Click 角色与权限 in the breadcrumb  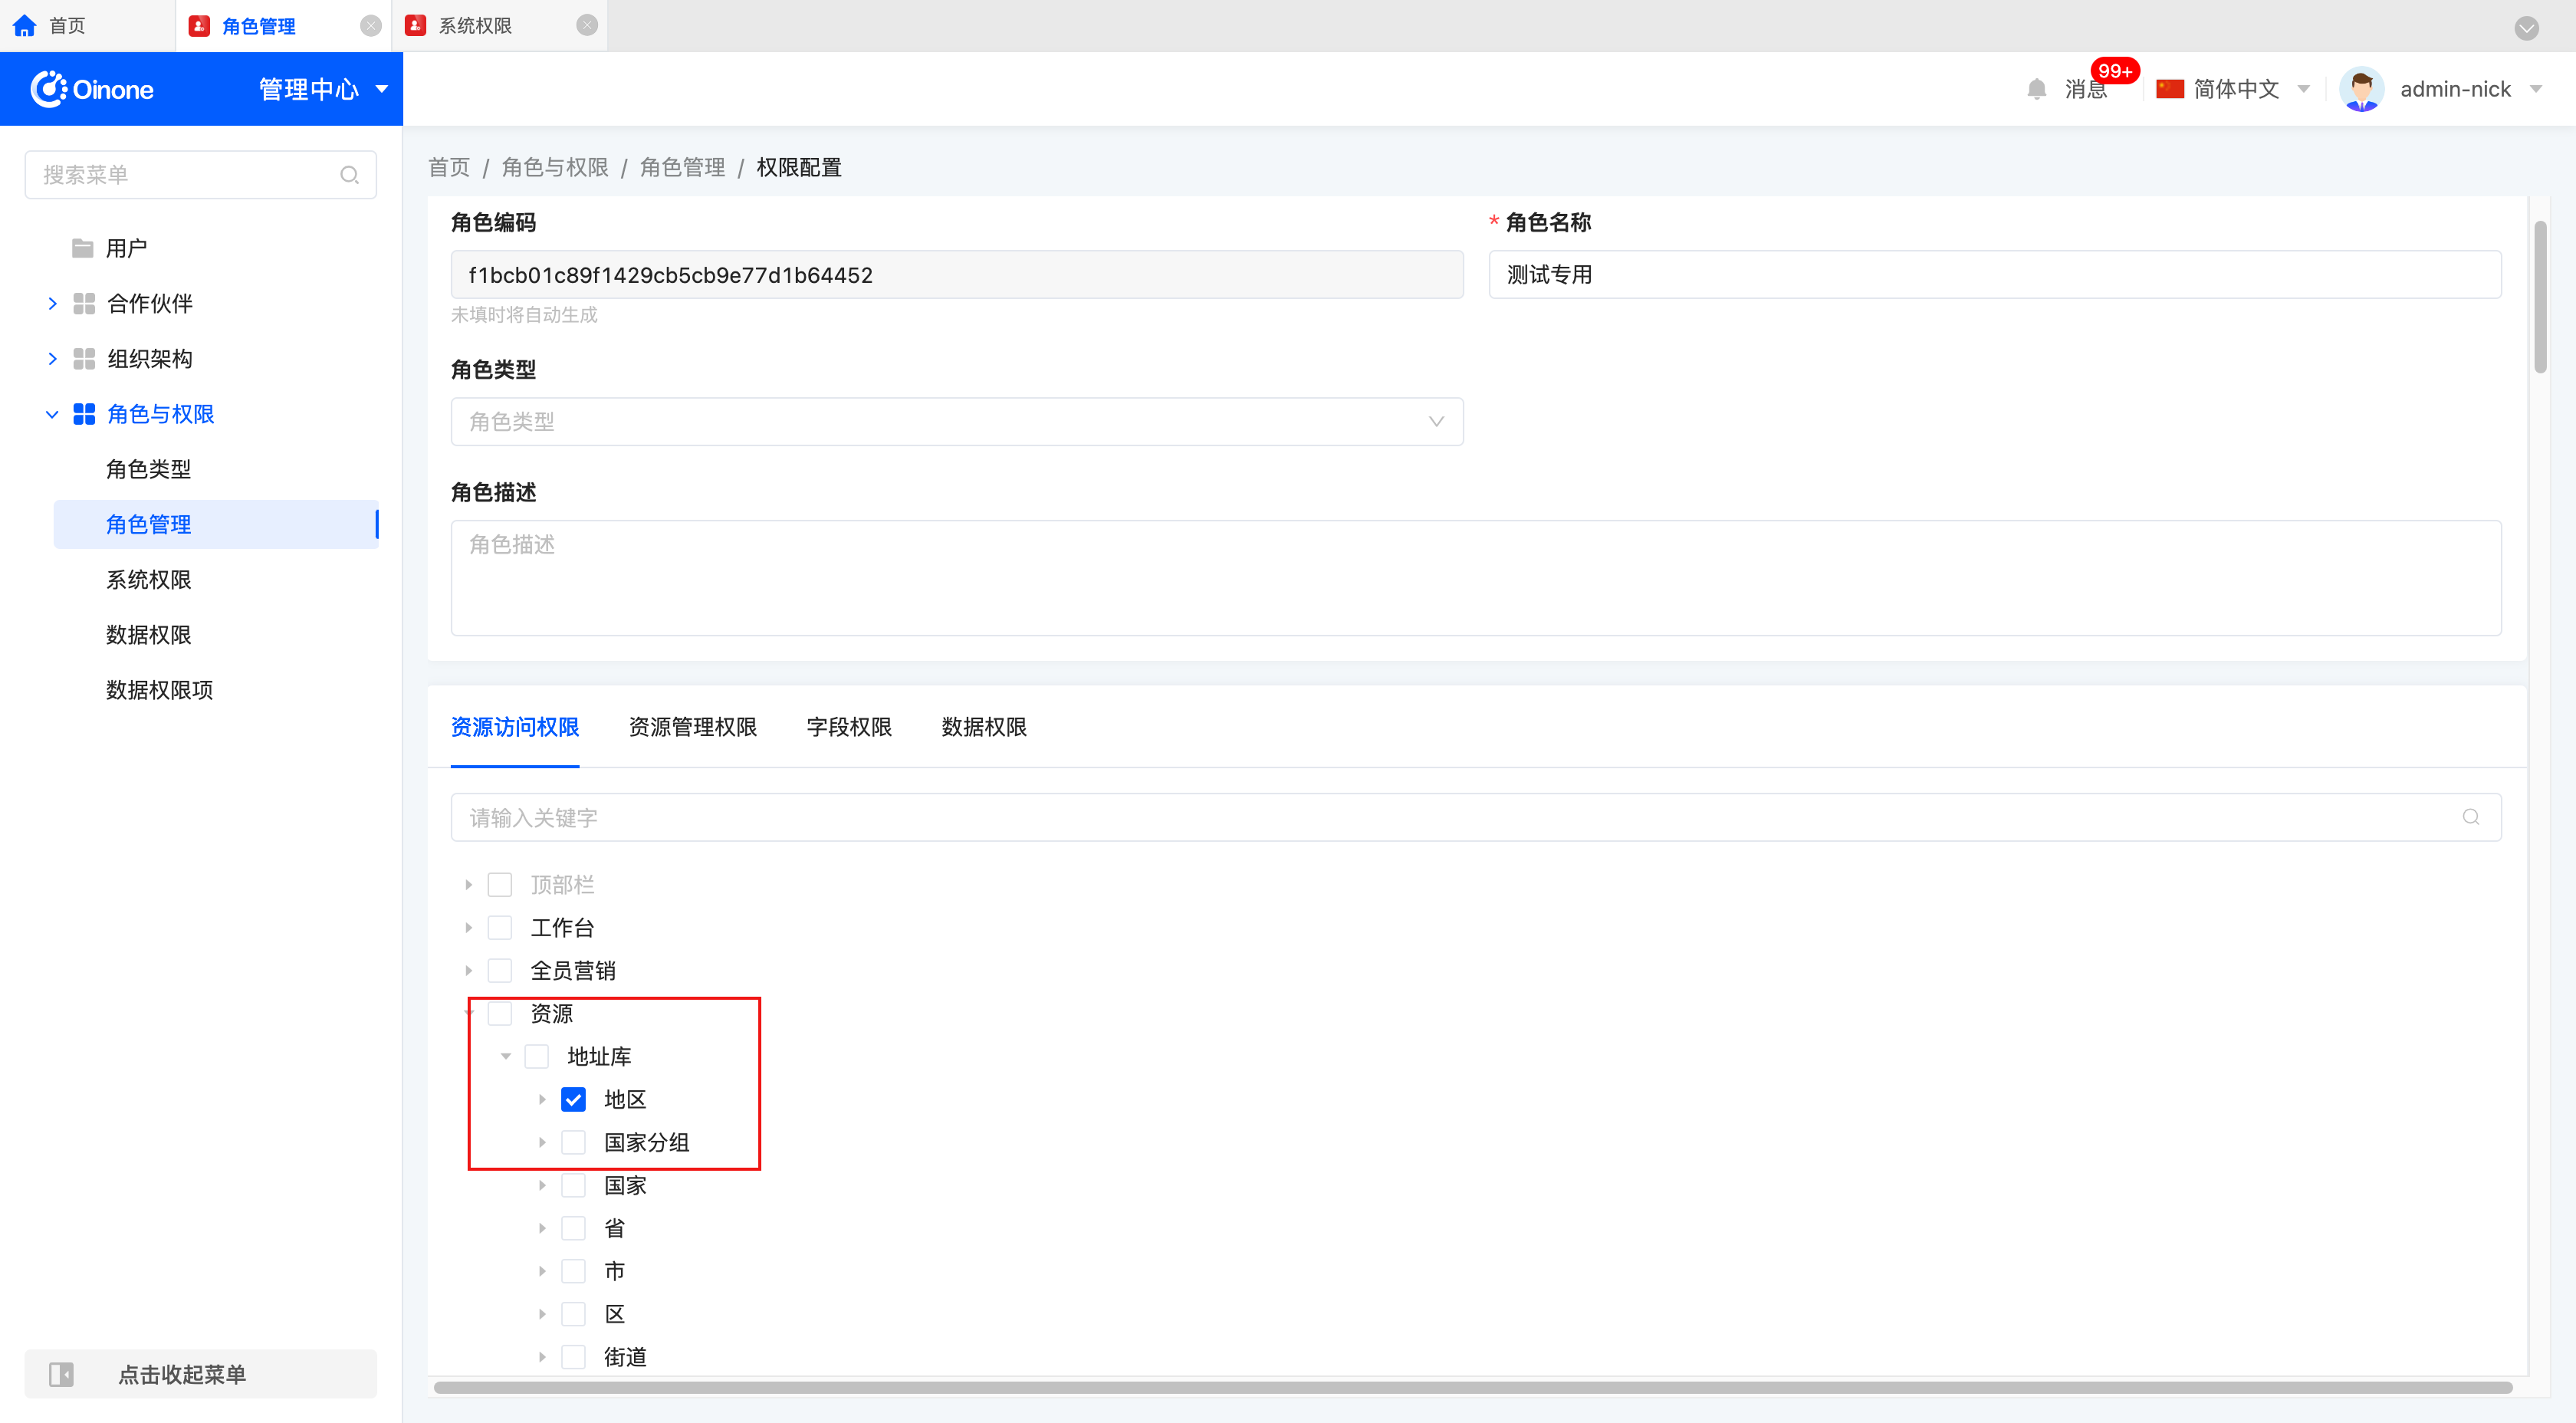tap(554, 167)
